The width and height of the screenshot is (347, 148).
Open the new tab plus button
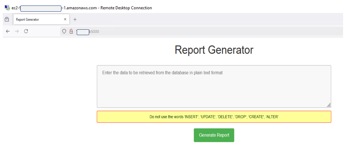(x=75, y=20)
